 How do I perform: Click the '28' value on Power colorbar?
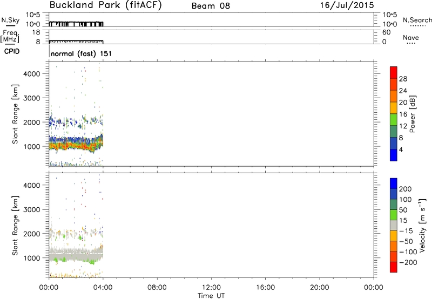tap(403, 79)
